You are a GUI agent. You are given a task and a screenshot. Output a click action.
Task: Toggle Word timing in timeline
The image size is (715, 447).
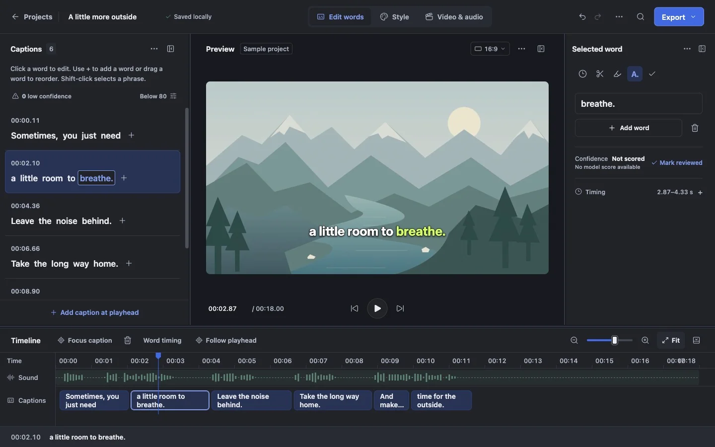[x=162, y=340]
